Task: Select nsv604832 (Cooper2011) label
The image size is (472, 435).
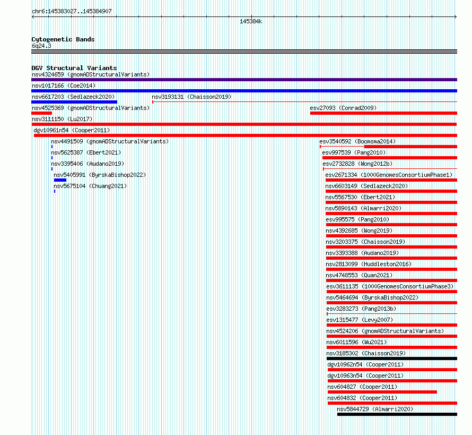Action: (362, 398)
